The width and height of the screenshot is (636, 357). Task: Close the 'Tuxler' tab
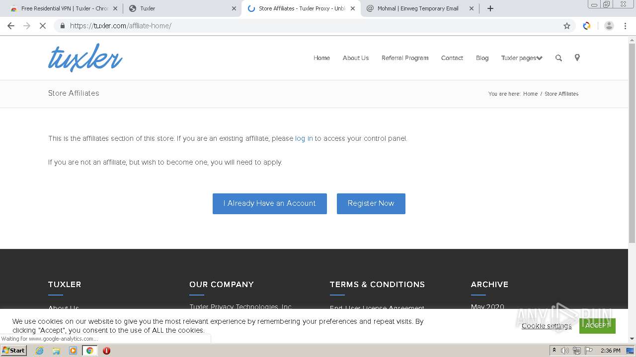(234, 8)
